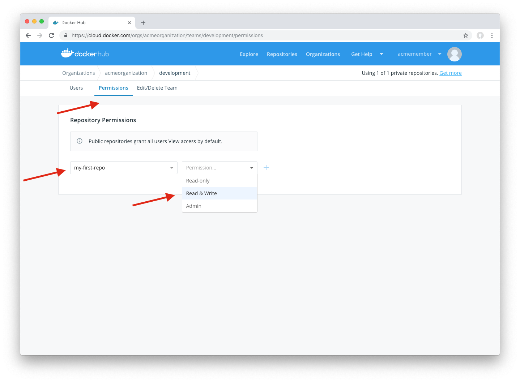Switch to the Users tab
This screenshot has width=520, height=382.
pyautogui.click(x=76, y=88)
